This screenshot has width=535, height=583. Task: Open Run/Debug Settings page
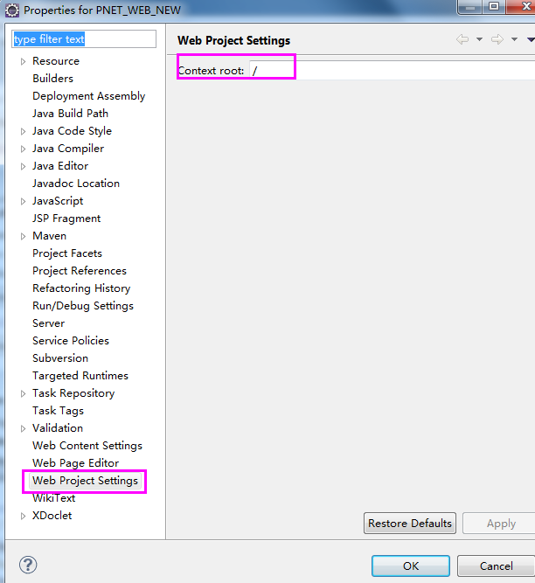(83, 306)
